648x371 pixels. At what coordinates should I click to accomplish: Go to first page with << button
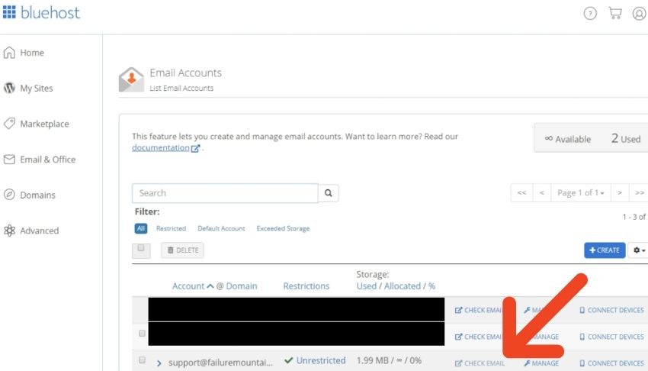click(522, 192)
